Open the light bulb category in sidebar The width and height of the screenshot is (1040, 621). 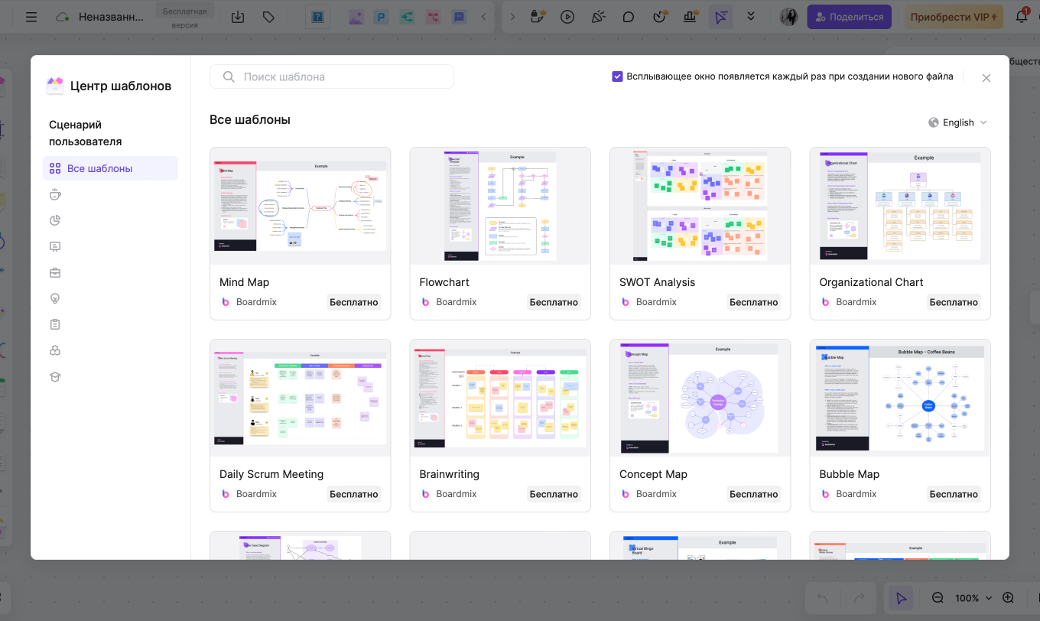click(x=55, y=298)
